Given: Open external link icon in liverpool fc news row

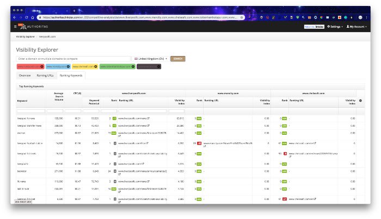Looking at the screenshot, I should pos(148,118).
